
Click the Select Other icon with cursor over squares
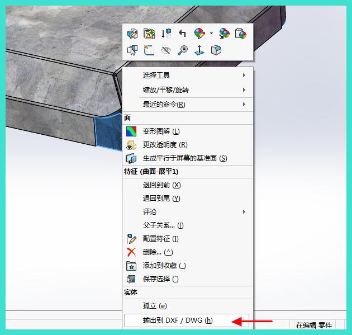click(132, 50)
